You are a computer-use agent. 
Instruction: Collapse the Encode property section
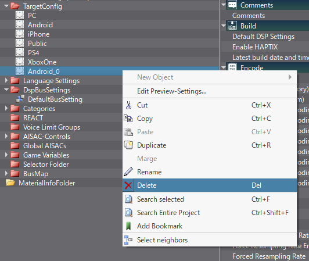tap(224, 67)
